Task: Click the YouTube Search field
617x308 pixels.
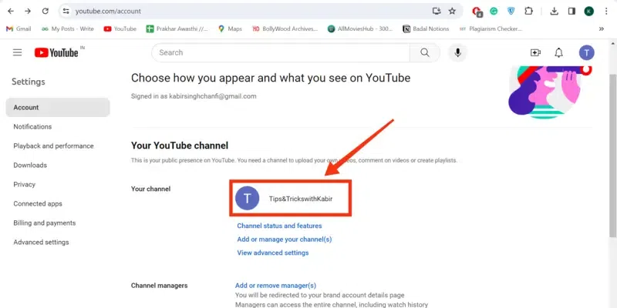Action: pyautogui.click(x=281, y=52)
